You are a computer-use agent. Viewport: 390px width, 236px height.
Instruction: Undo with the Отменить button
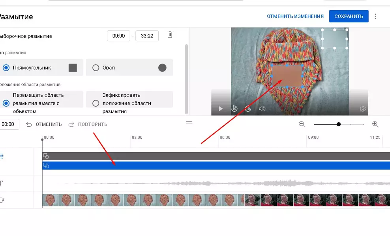pyautogui.click(x=44, y=124)
